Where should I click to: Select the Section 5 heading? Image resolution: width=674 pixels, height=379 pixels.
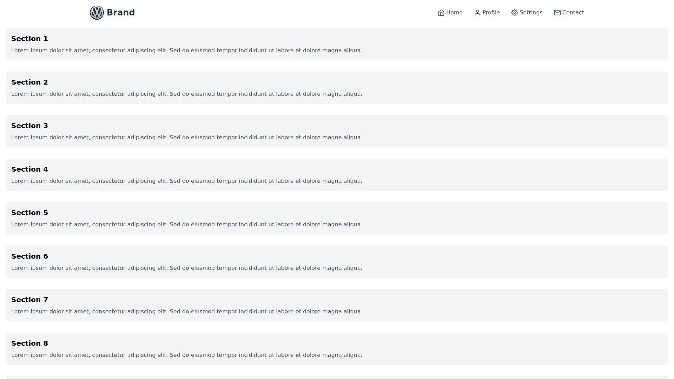click(x=29, y=213)
